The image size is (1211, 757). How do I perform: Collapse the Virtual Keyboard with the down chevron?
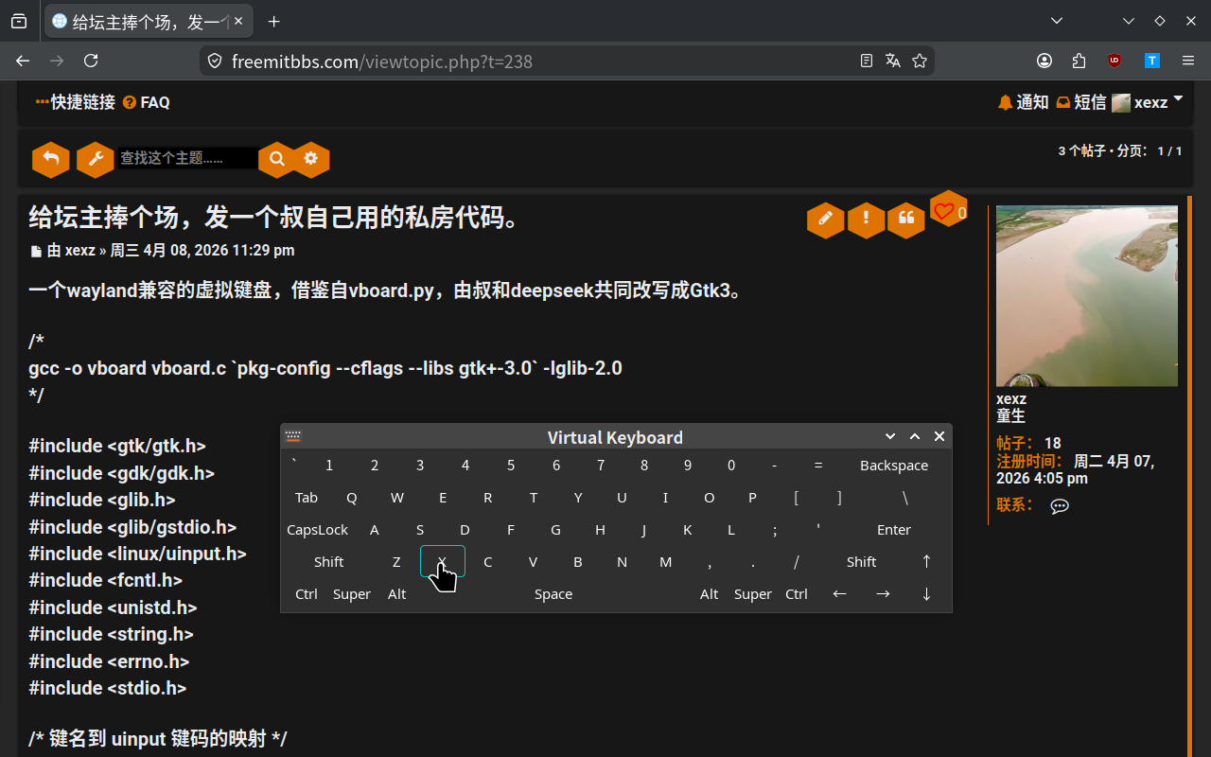click(x=889, y=436)
